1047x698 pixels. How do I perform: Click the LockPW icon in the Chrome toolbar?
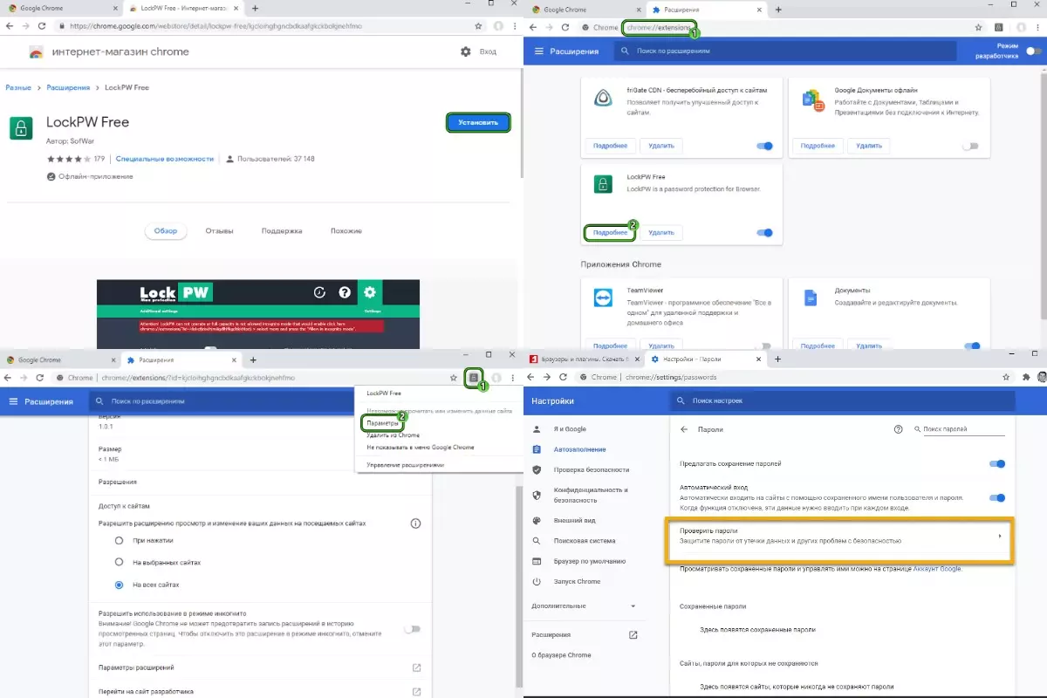[474, 378]
